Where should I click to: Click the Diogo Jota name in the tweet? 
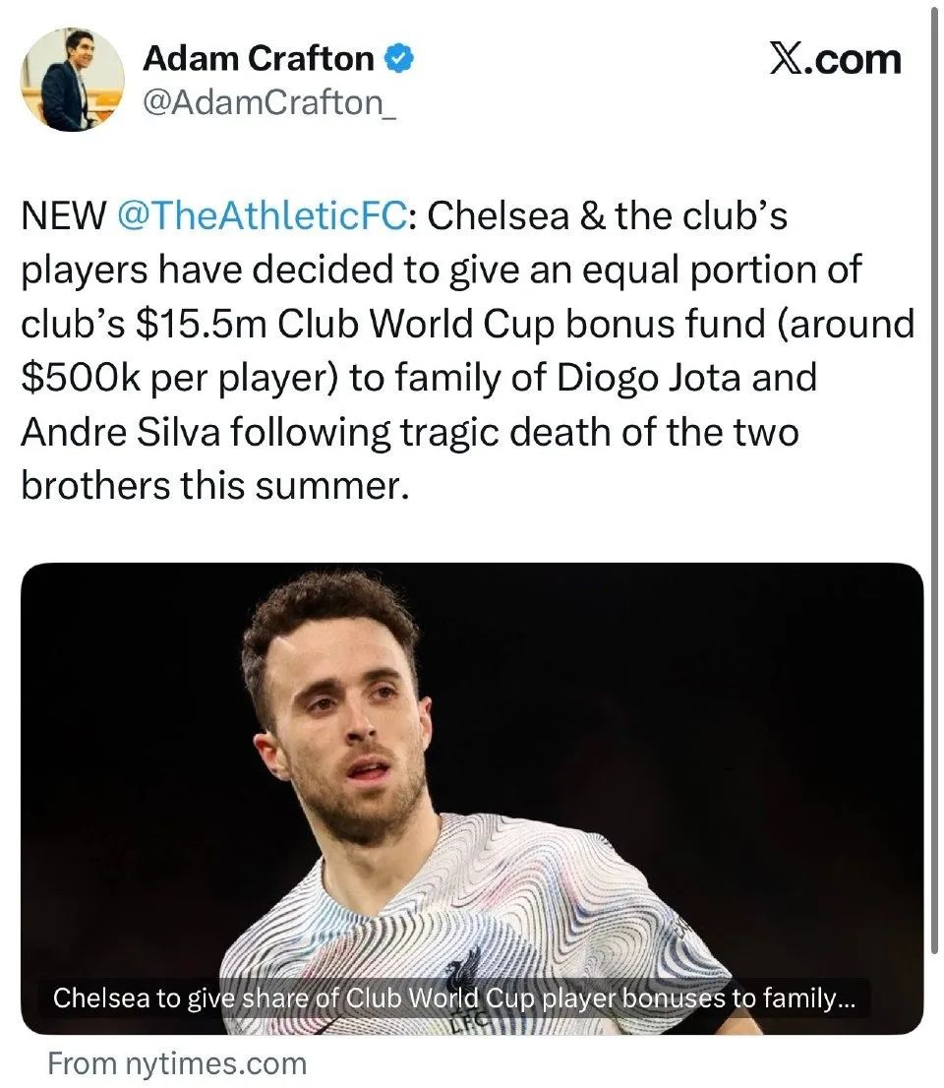click(649, 378)
